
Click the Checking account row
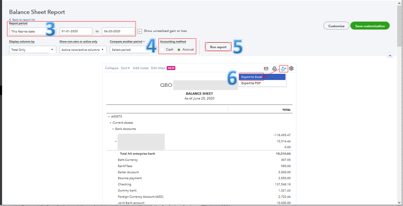pos(199,184)
